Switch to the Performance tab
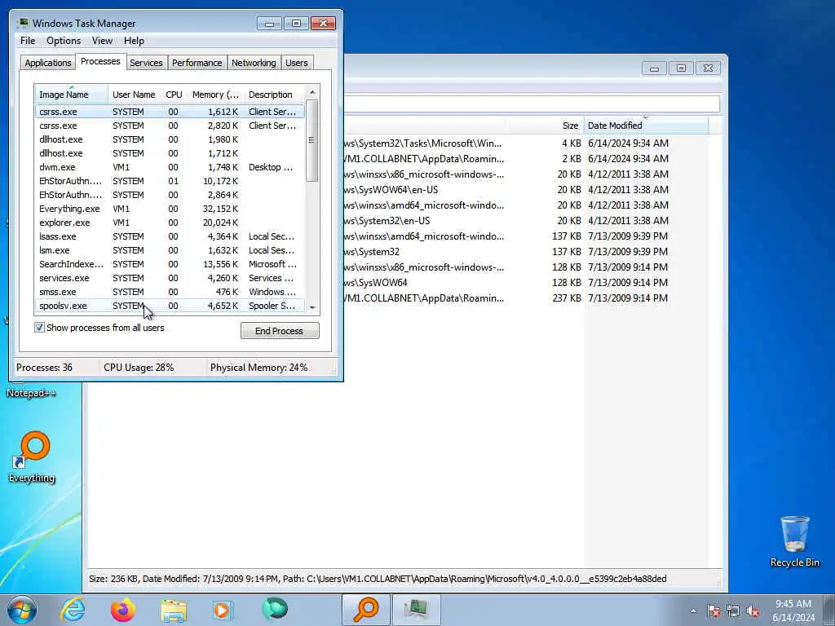Screen dimensions: 835x626 tap(197, 62)
